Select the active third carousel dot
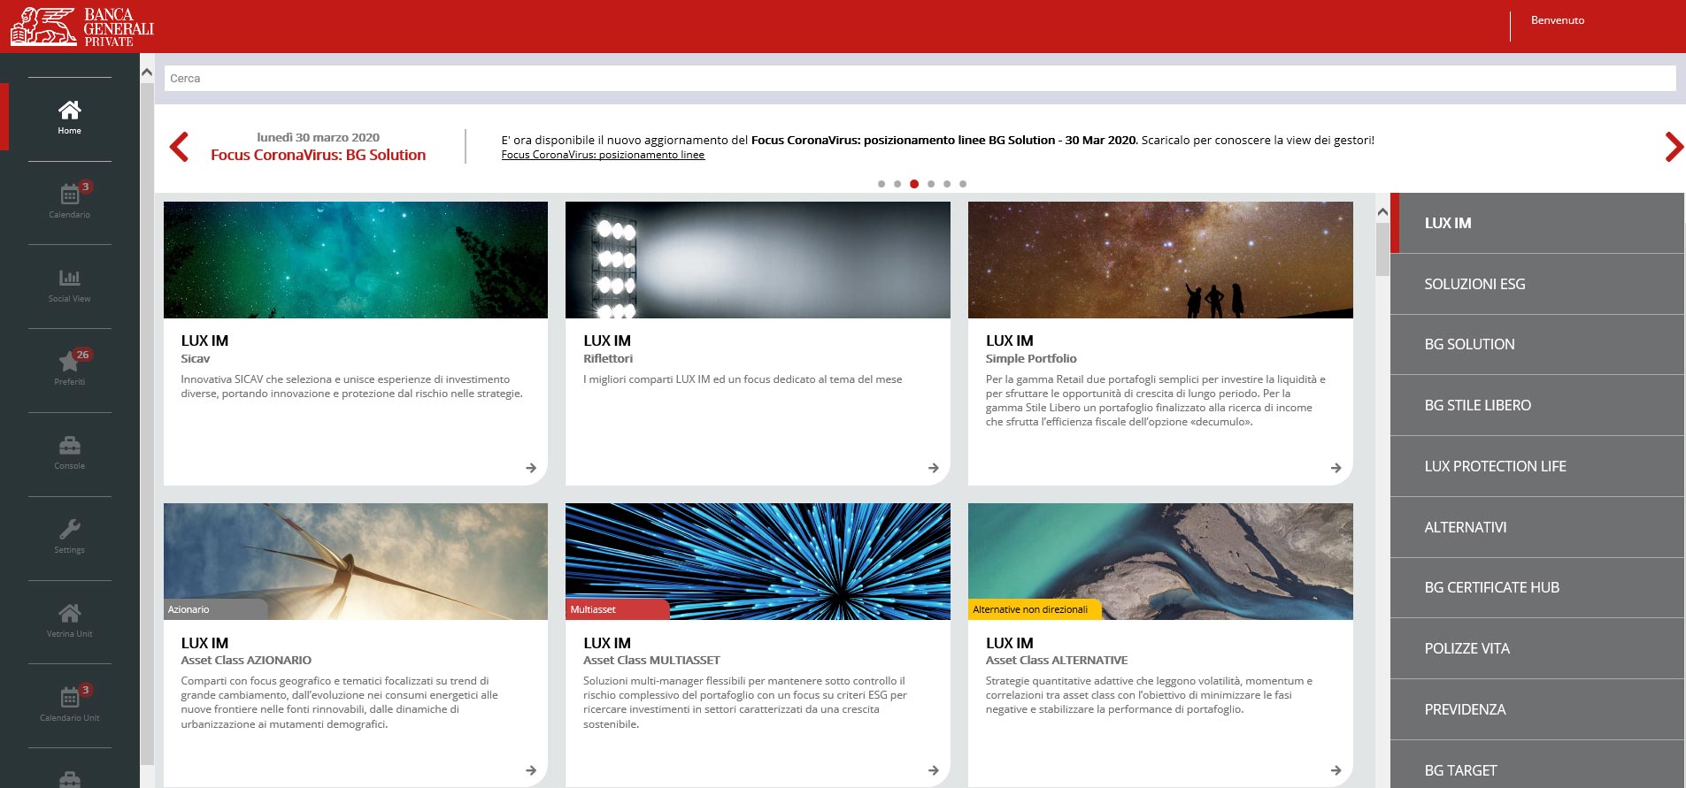 (x=914, y=184)
